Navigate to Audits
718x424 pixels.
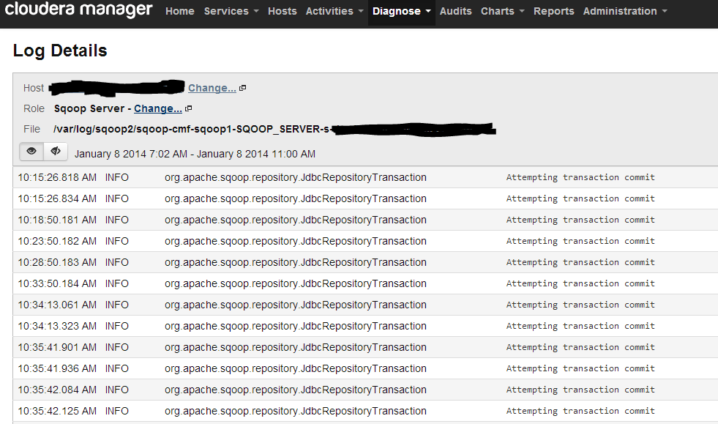(456, 11)
